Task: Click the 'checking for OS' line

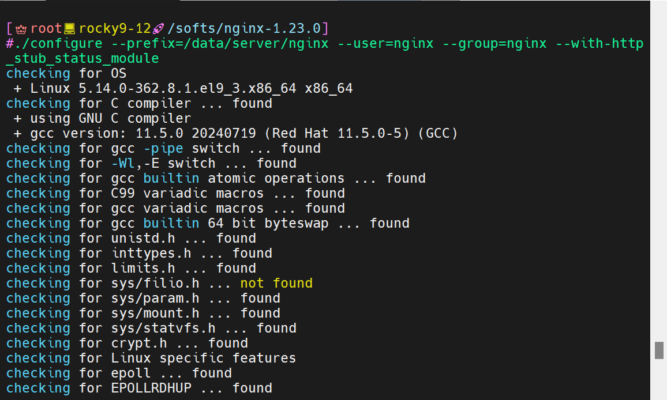Action: coord(66,73)
